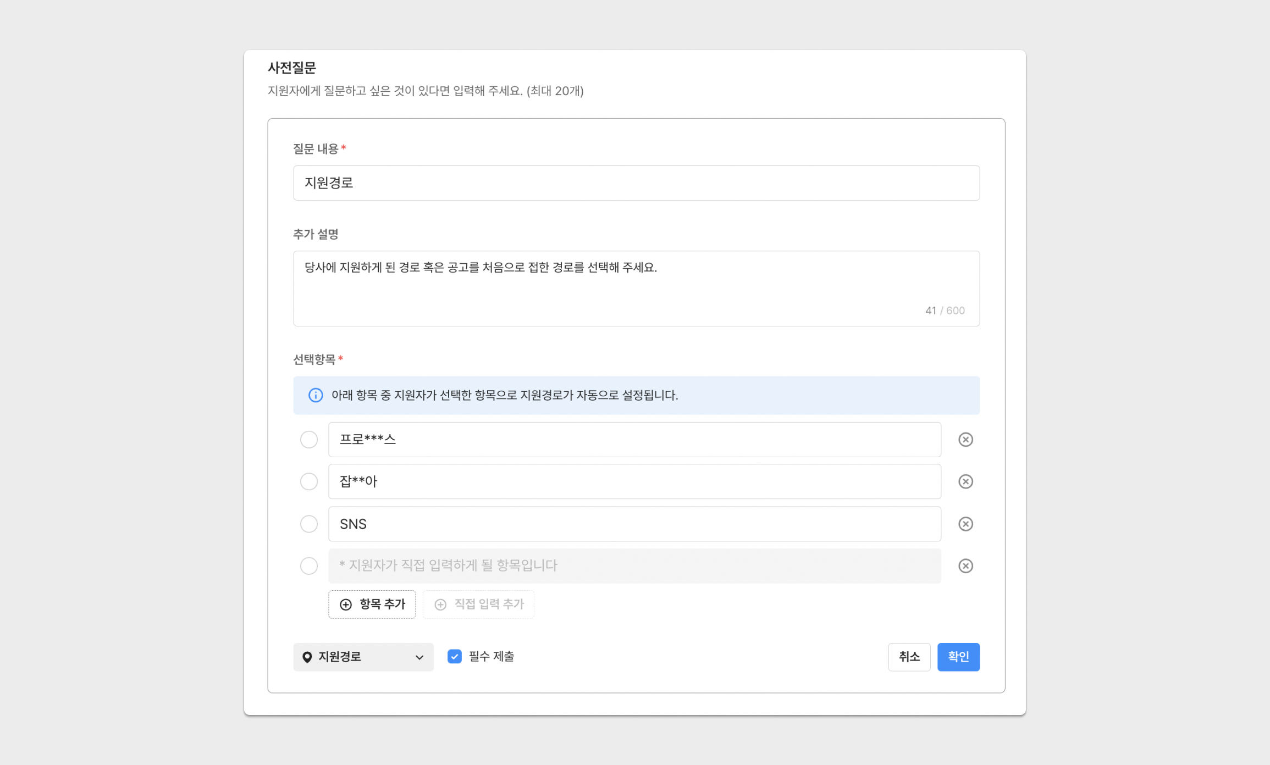Remove the SNS option with X icon
This screenshot has height=765, width=1270.
pyautogui.click(x=965, y=524)
